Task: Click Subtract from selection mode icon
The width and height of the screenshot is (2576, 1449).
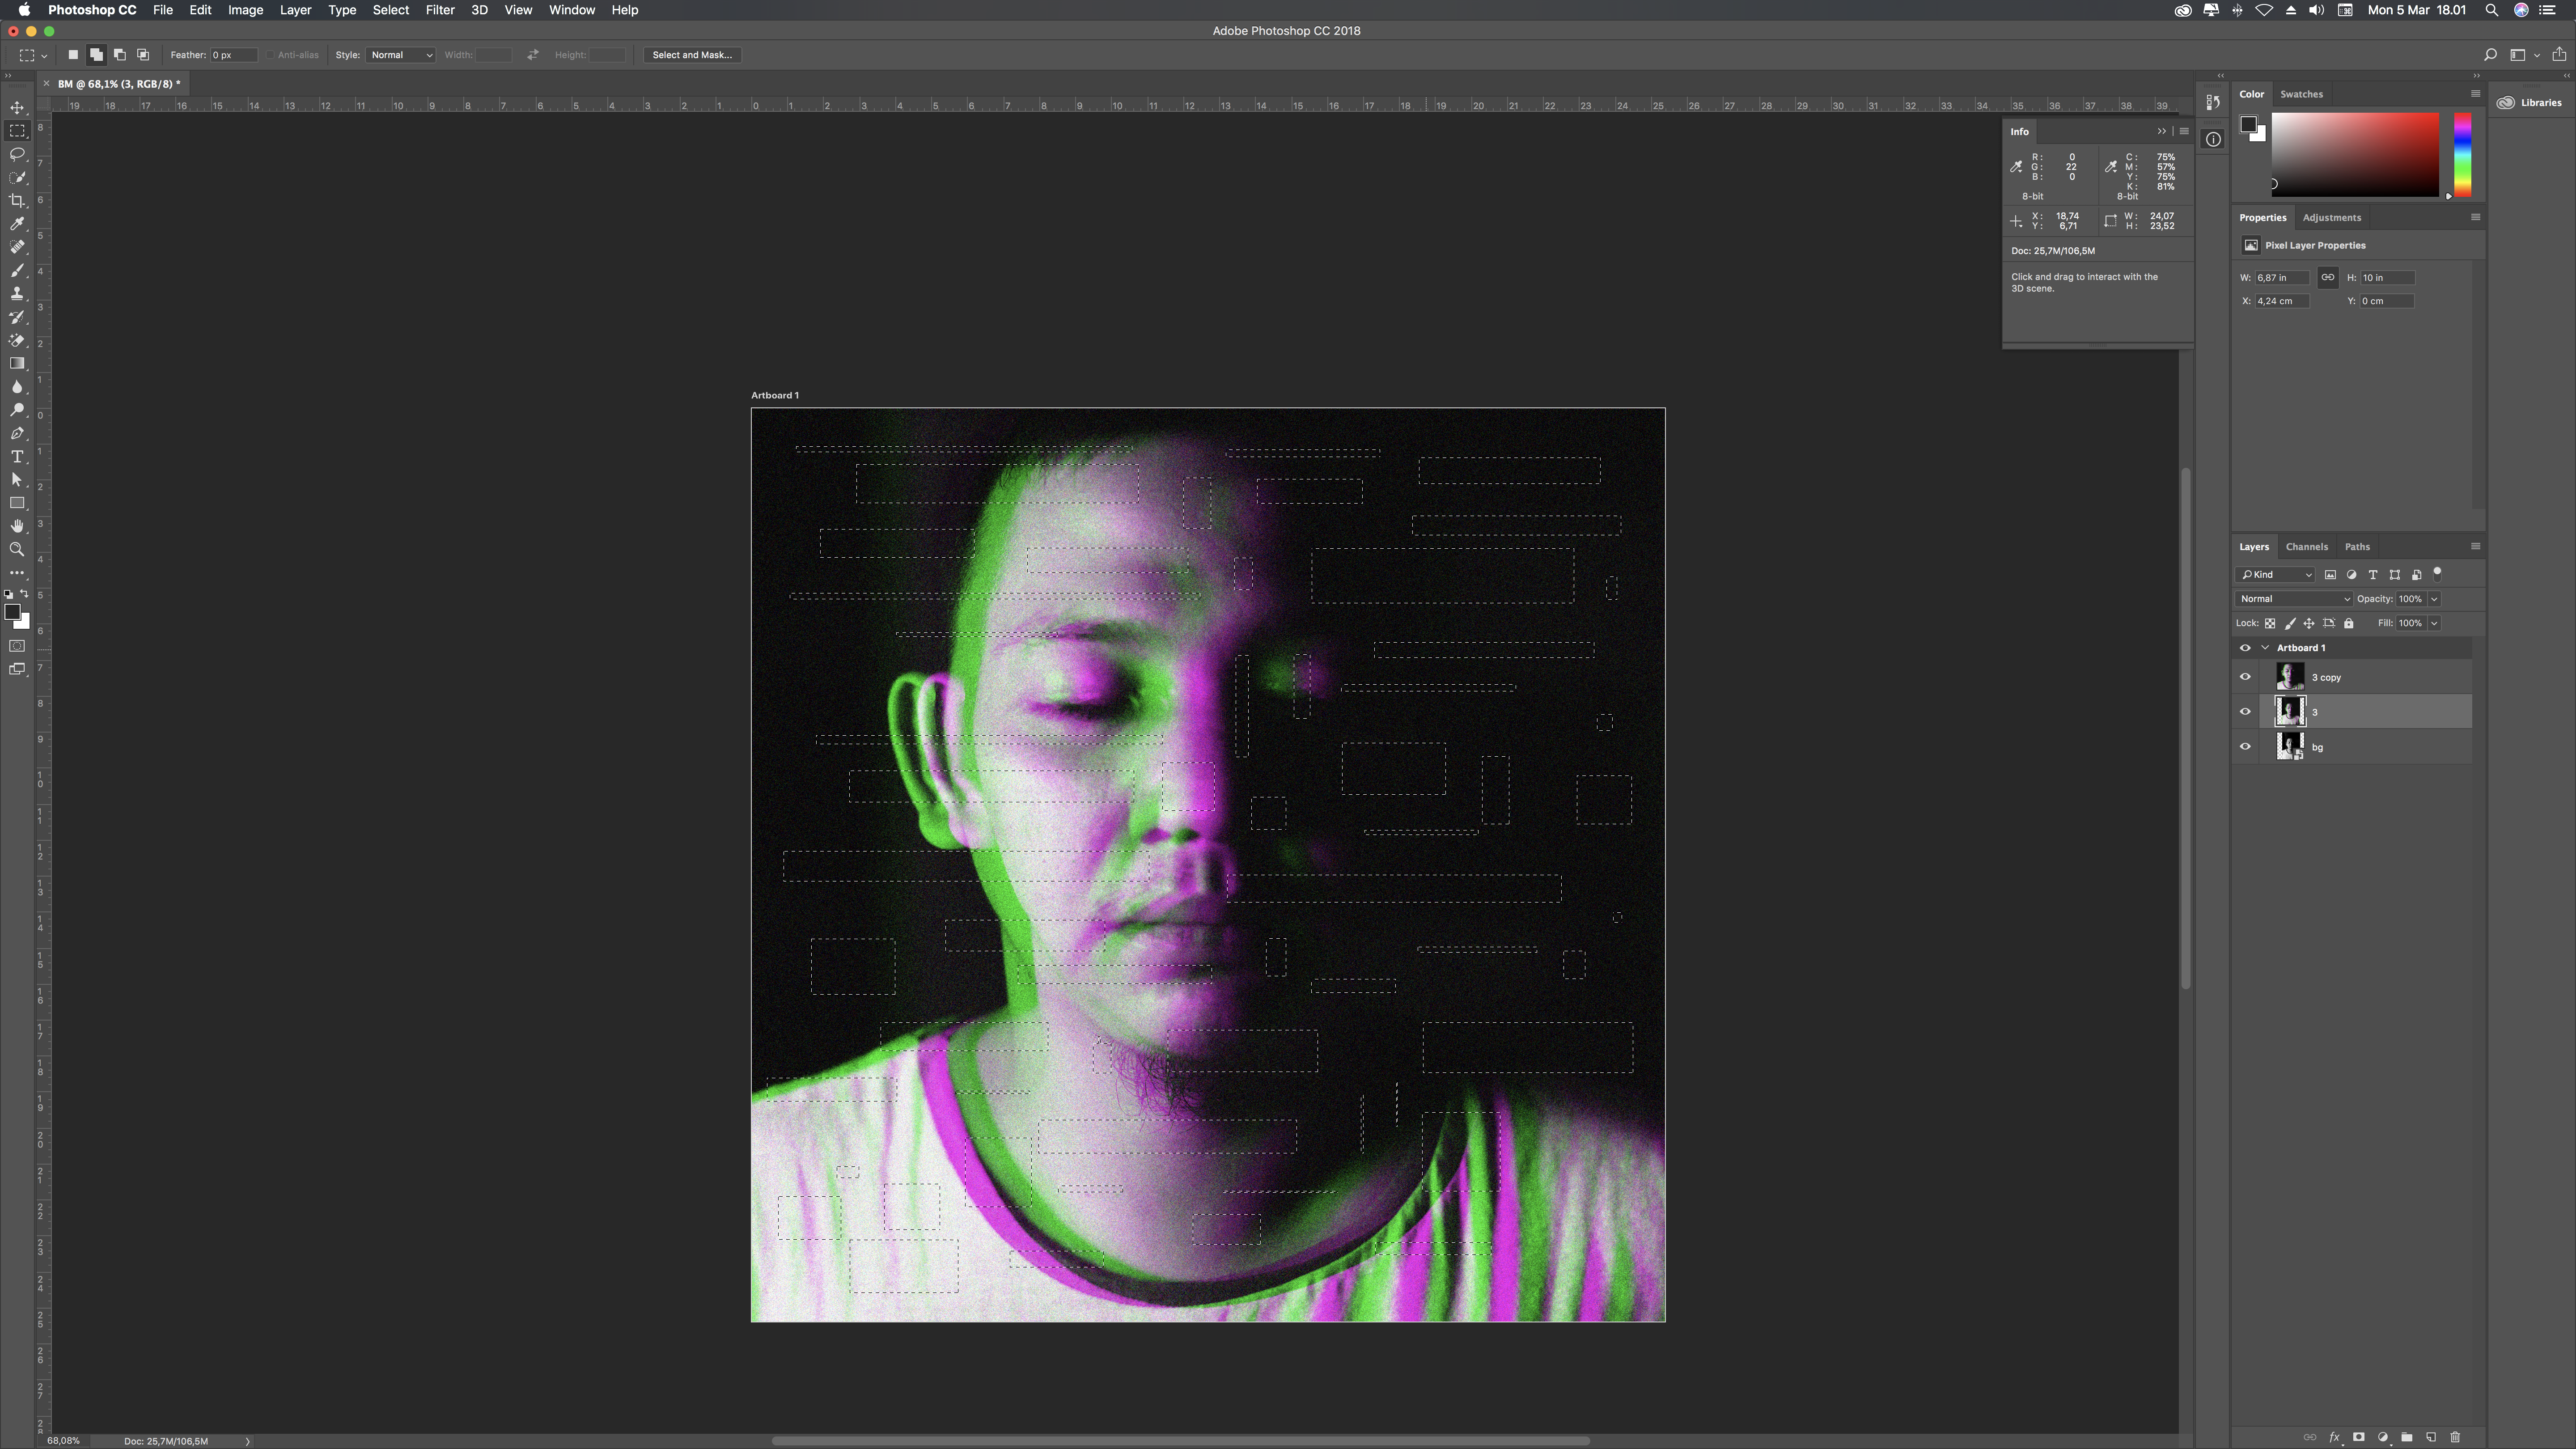Action: (x=120, y=55)
